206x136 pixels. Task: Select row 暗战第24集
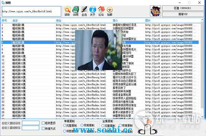click(x=100, y=105)
